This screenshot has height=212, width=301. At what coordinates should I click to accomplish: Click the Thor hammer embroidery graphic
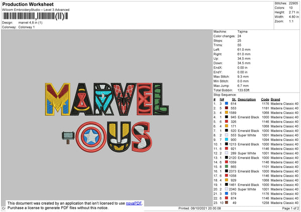pos(68,137)
